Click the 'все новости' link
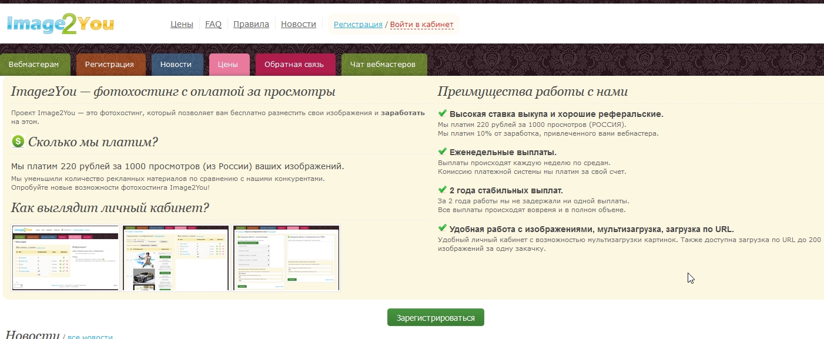 (x=90, y=337)
